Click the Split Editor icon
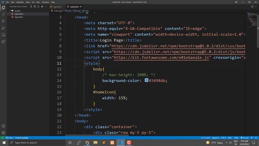 click(x=252, y=6)
